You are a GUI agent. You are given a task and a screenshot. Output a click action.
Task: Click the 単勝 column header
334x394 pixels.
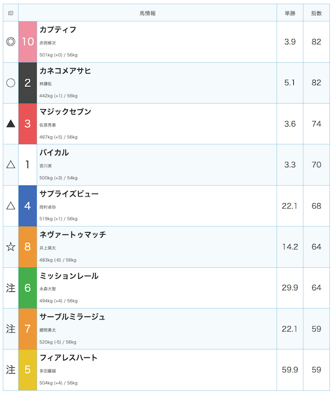pos(290,14)
